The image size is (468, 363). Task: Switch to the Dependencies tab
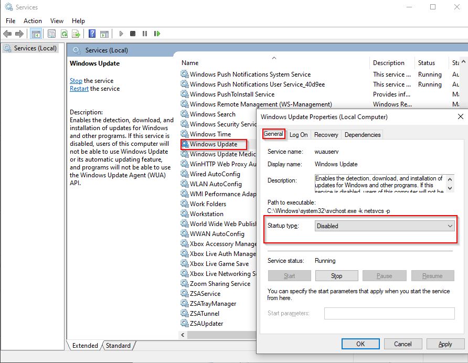363,135
